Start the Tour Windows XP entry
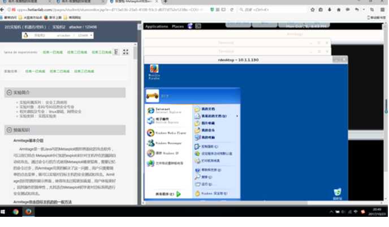Viewport: 389px width, 227px height. coord(163,153)
